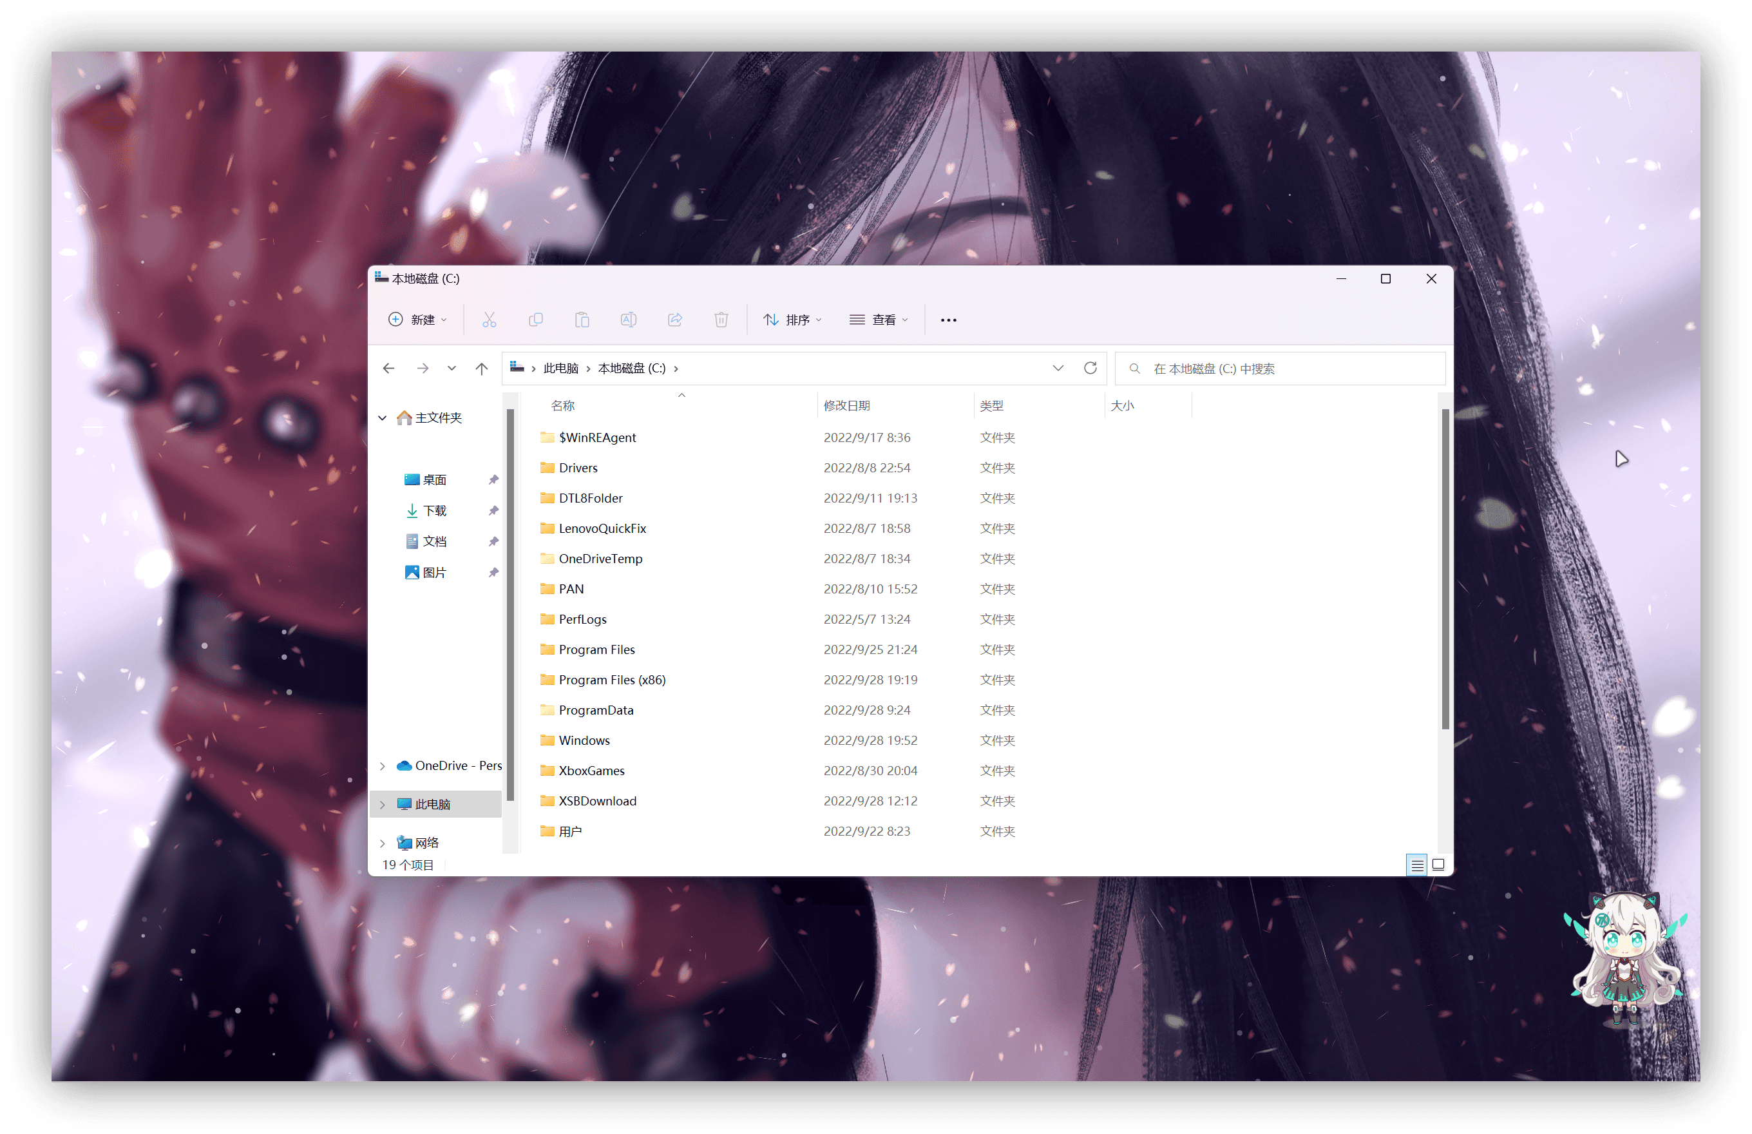
Task: Select the ProgramData folder name
Action: [596, 710]
